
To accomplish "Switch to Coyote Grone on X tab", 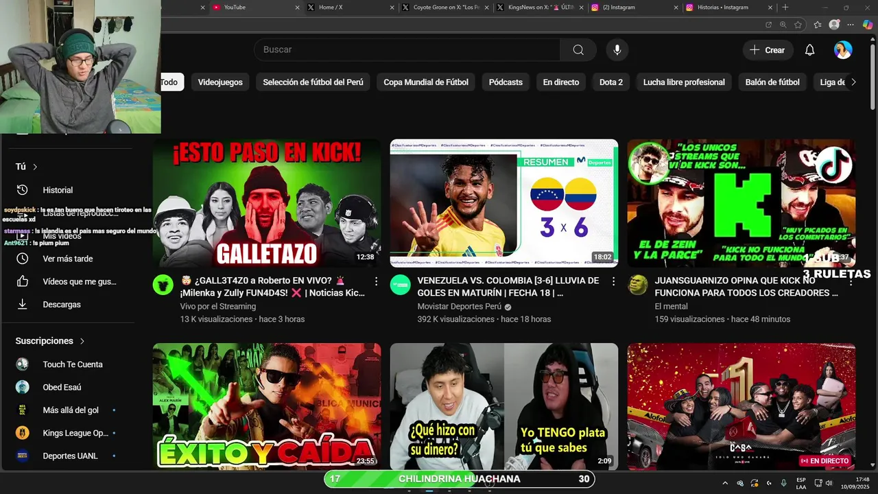I will click(443, 8).
